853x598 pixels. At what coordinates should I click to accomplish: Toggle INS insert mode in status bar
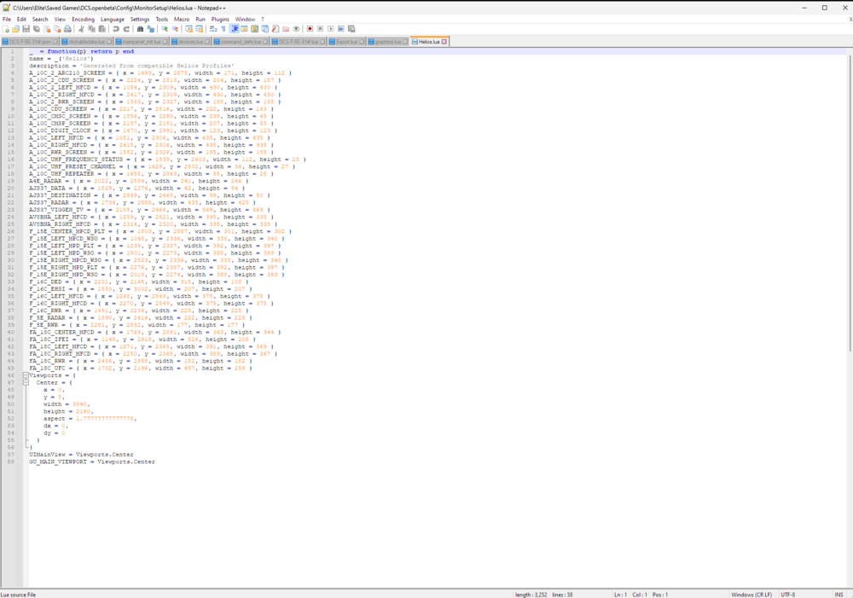coord(838,595)
